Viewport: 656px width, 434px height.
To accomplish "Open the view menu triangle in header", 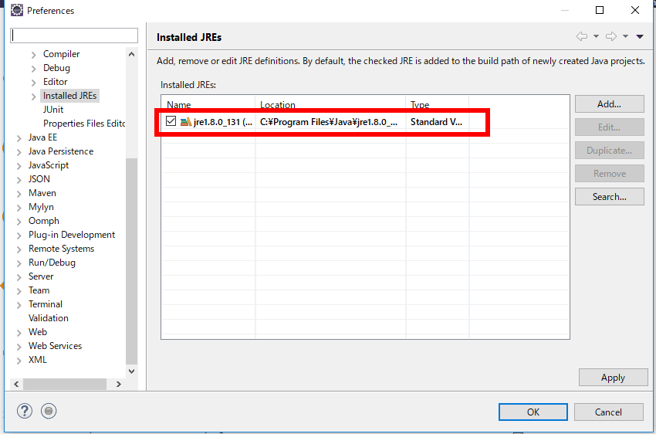I will pos(640,36).
